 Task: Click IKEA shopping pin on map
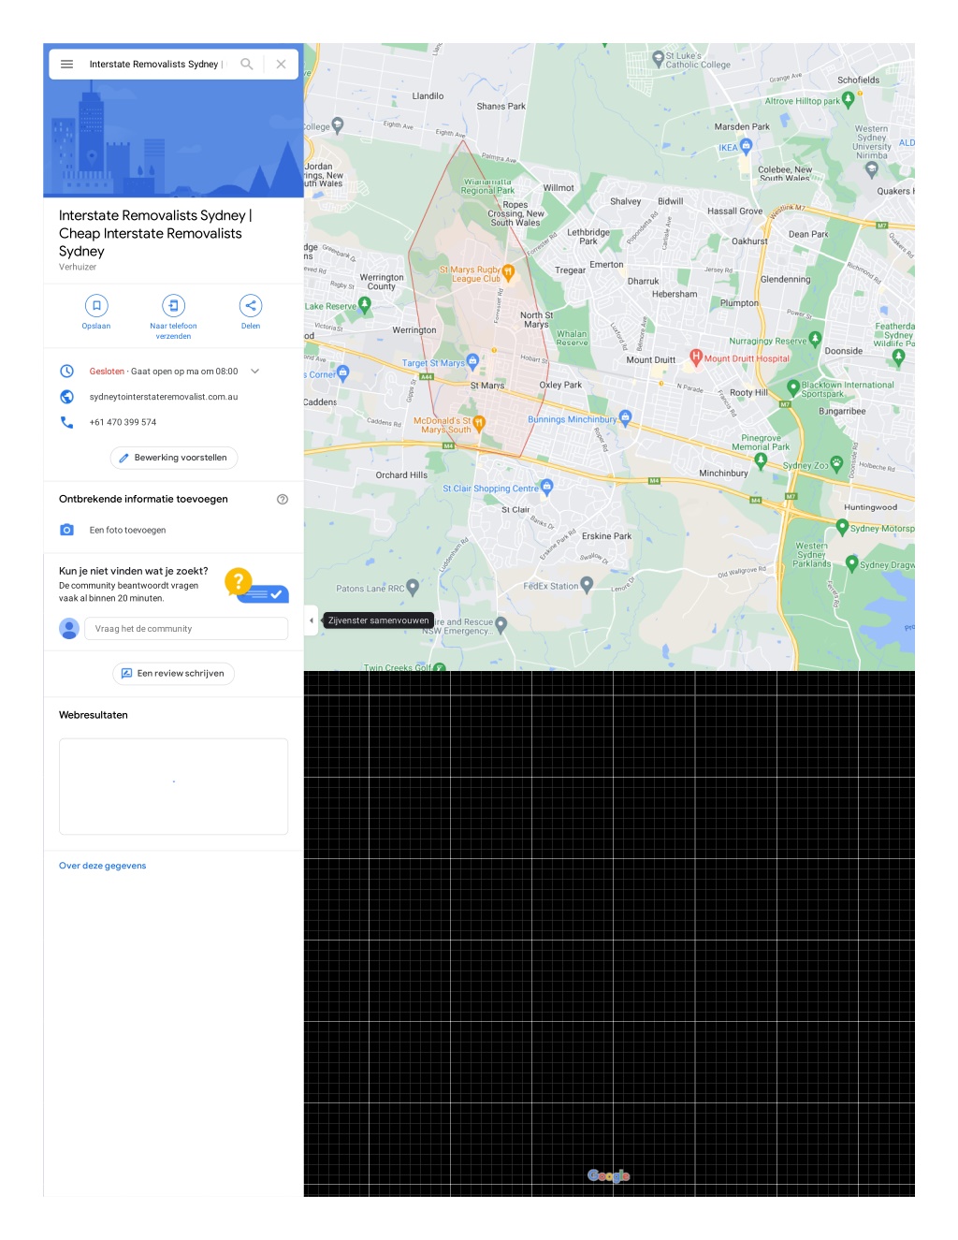coord(747,146)
